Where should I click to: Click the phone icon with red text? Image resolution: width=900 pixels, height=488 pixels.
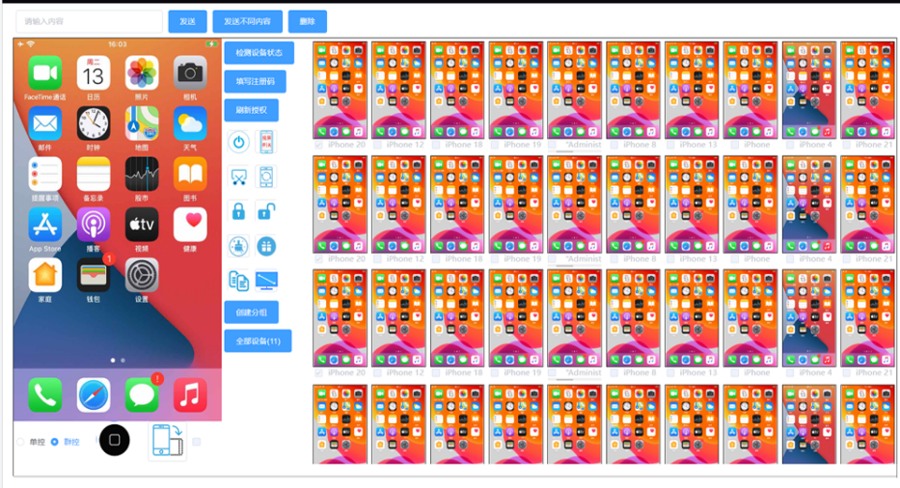click(266, 143)
